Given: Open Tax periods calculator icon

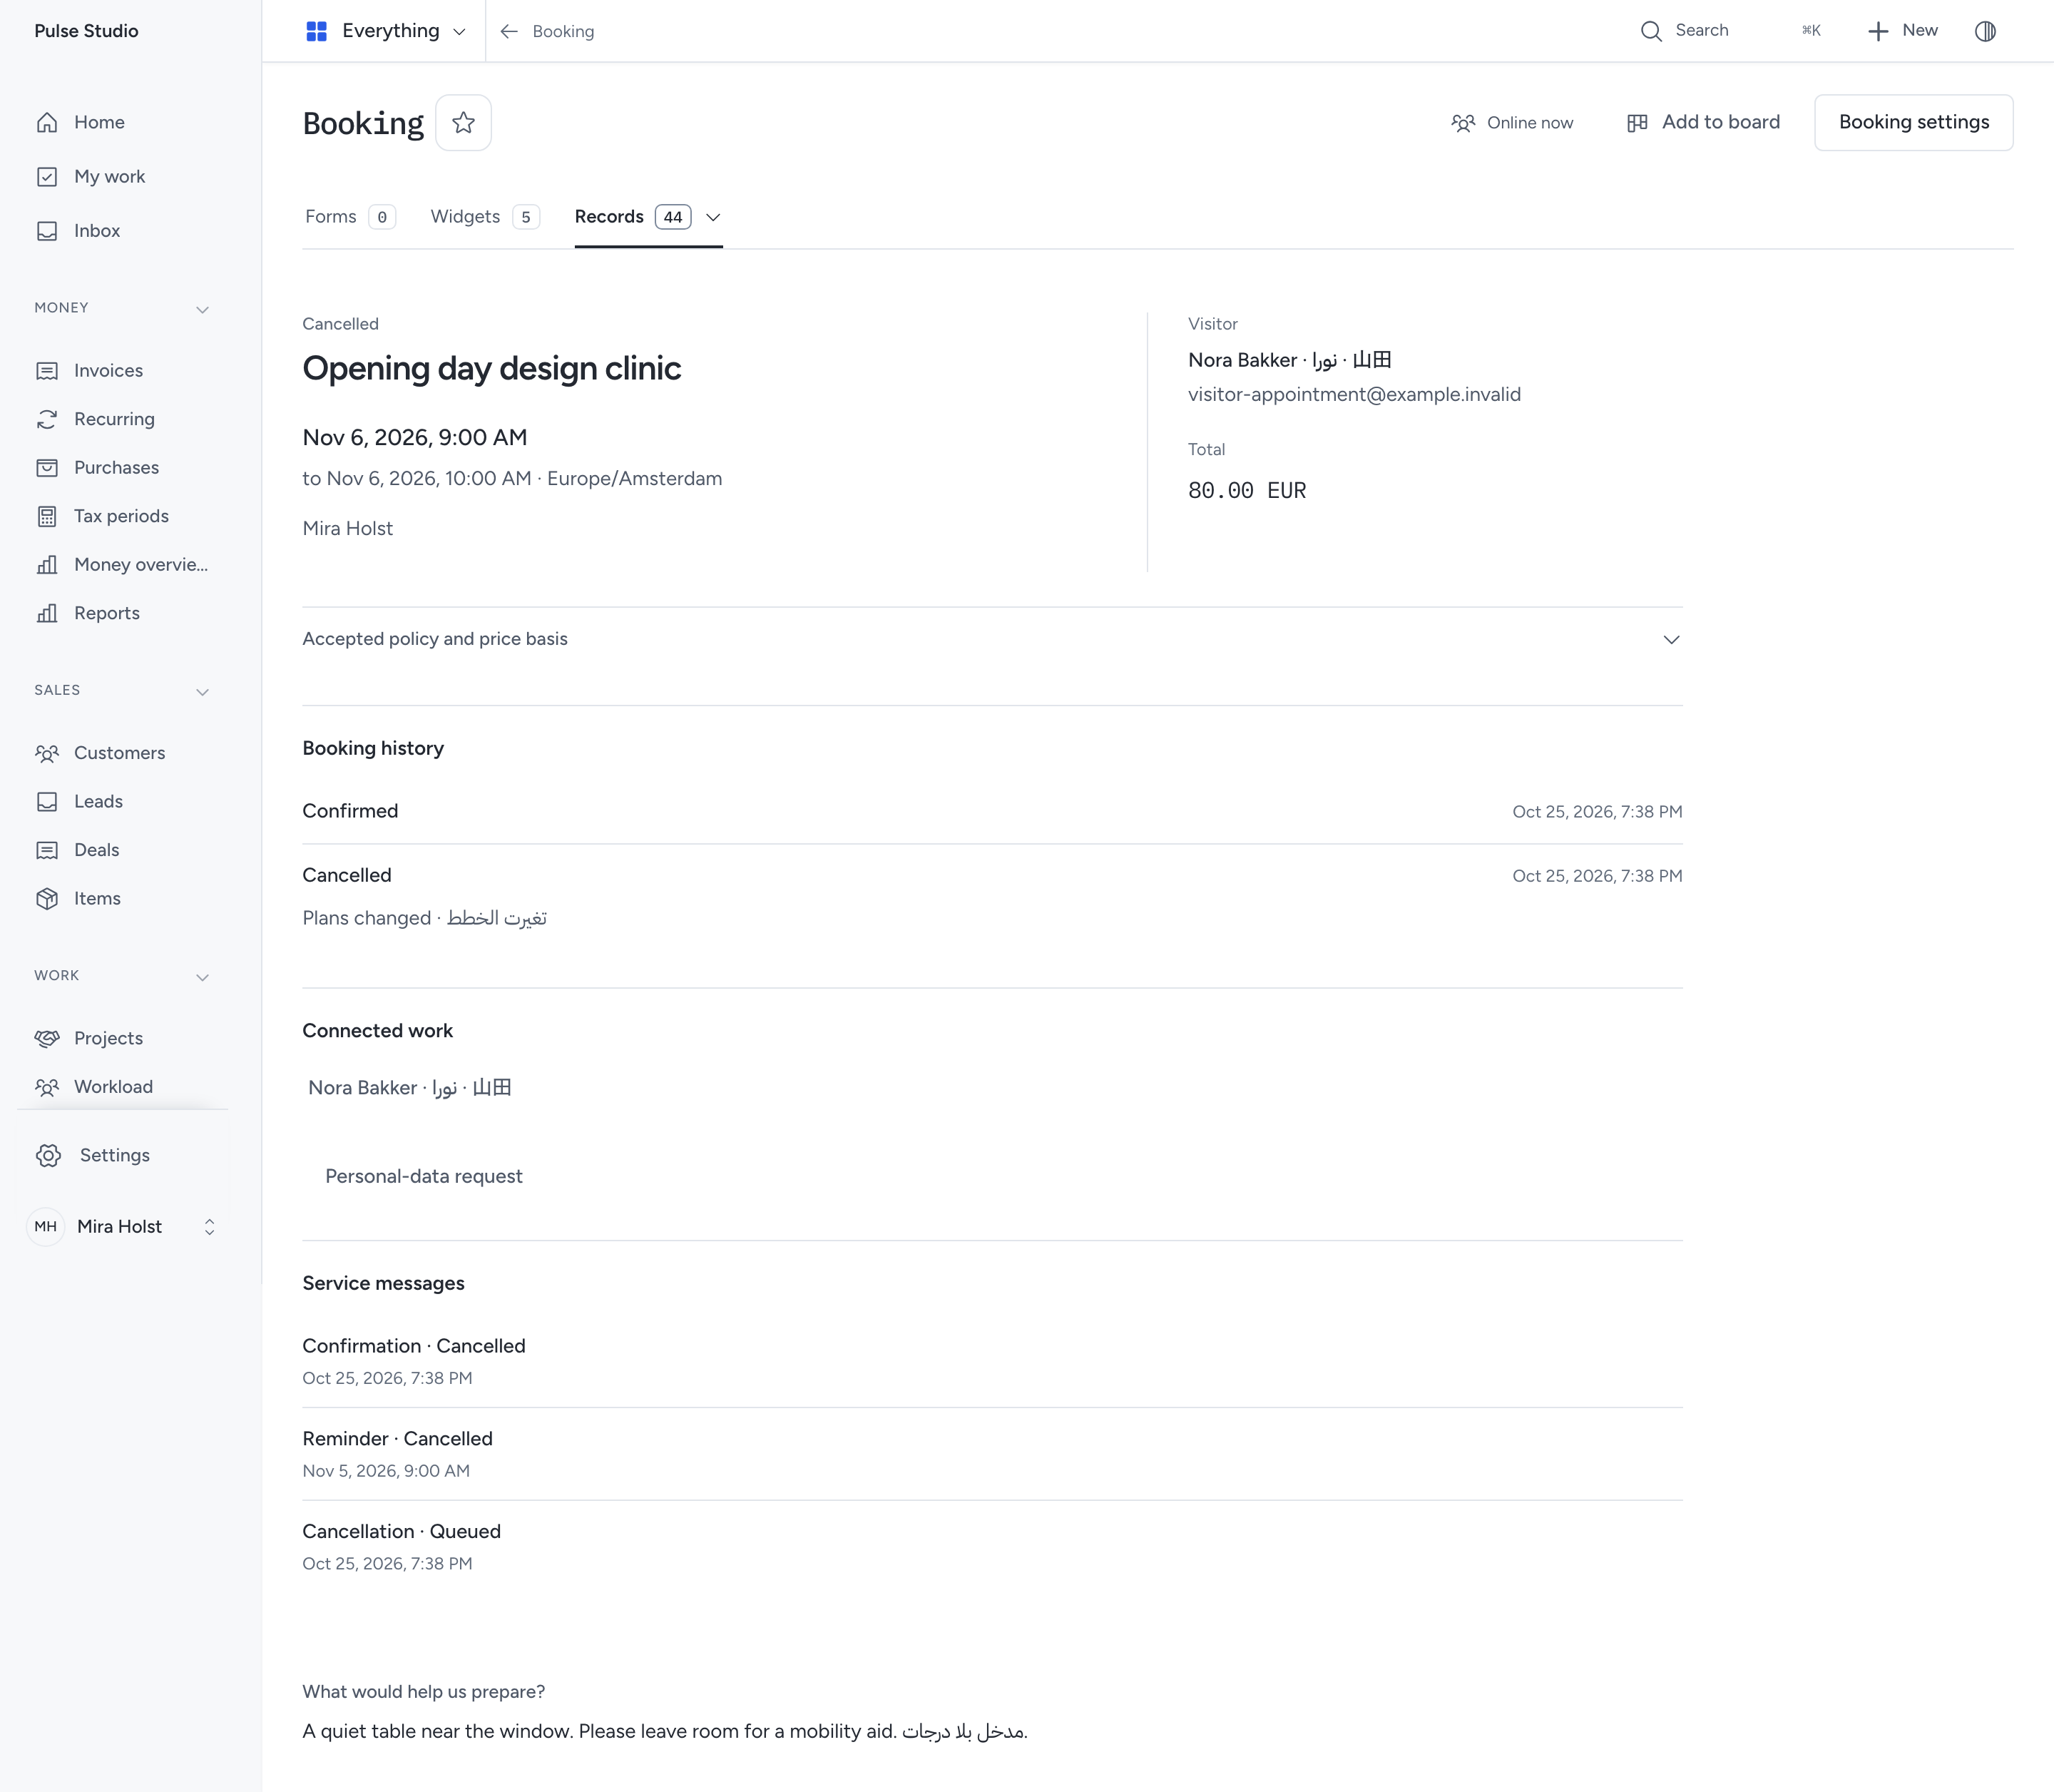Looking at the screenshot, I should click(47, 516).
